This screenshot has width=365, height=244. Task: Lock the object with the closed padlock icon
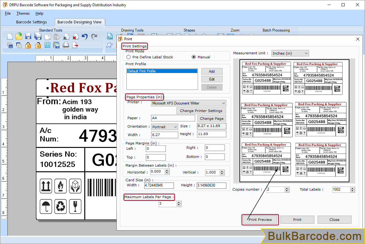28,45
